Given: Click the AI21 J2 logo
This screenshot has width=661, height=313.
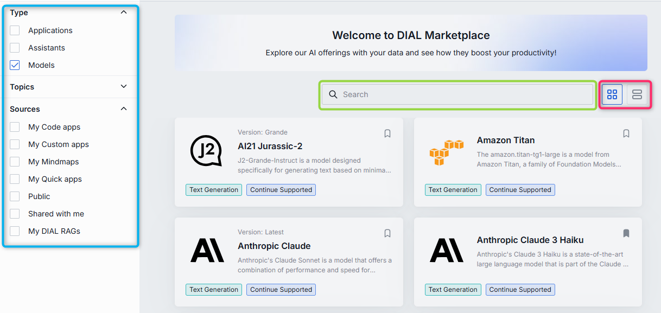Looking at the screenshot, I should [207, 151].
